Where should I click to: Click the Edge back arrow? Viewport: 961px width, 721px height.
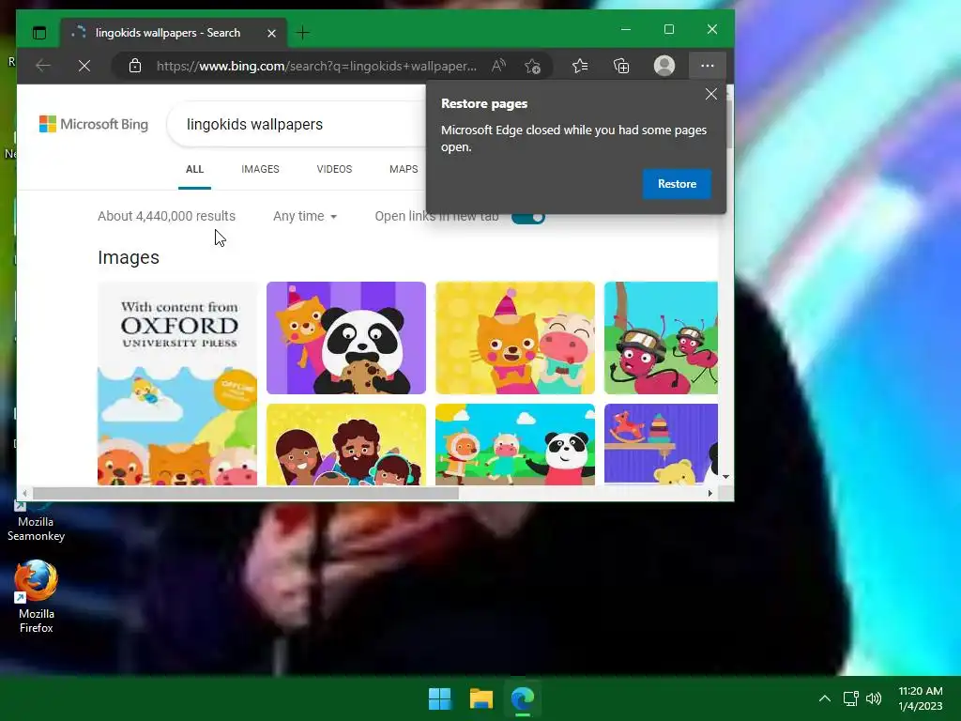pos(43,66)
